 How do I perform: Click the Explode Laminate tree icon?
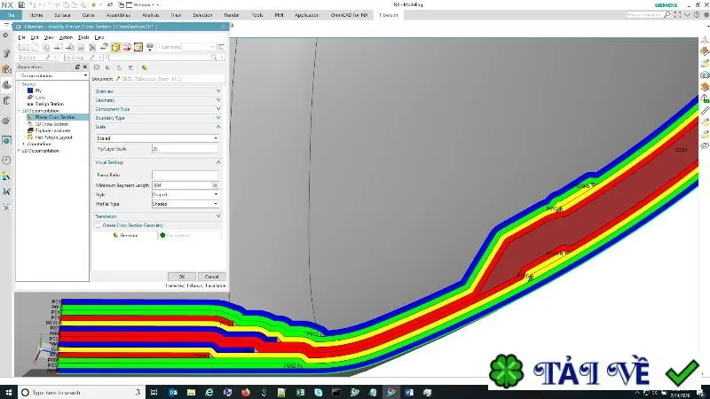pos(30,130)
